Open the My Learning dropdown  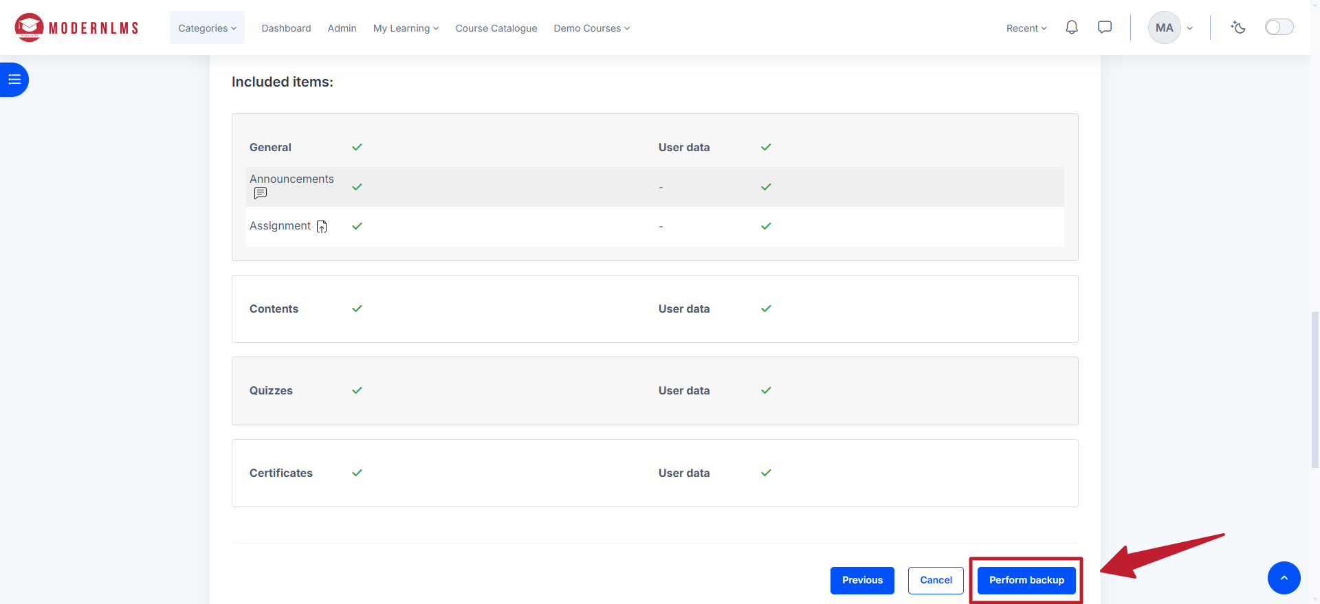pyautogui.click(x=406, y=28)
